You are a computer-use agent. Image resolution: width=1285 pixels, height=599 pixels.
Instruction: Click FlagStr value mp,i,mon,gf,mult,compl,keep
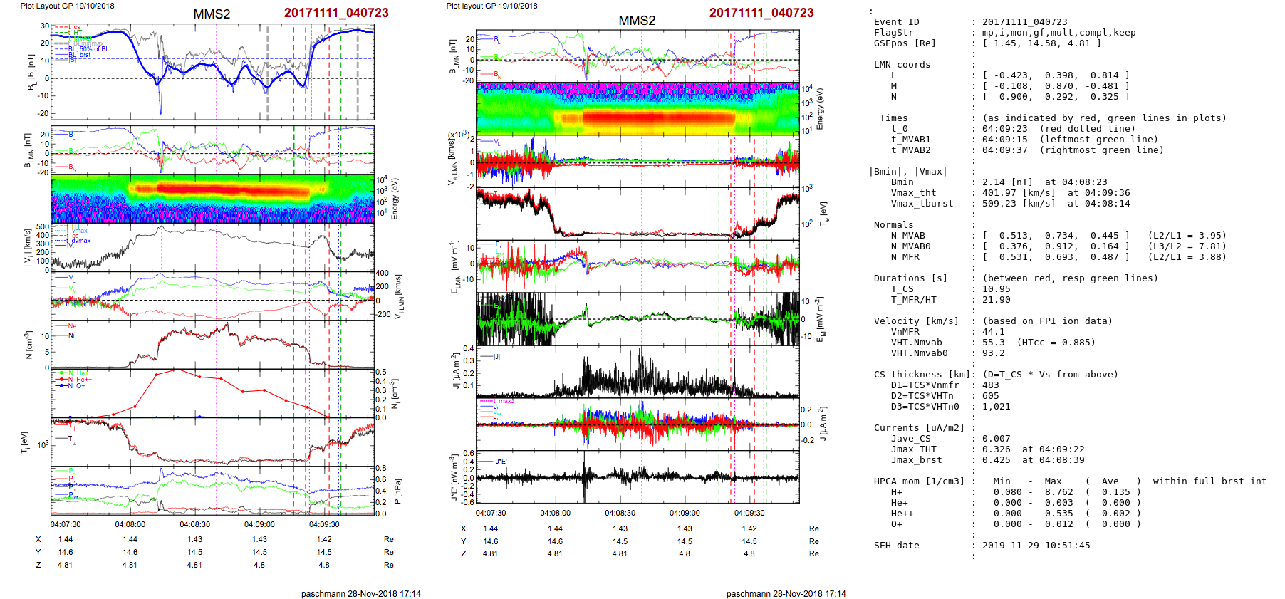point(1059,33)
